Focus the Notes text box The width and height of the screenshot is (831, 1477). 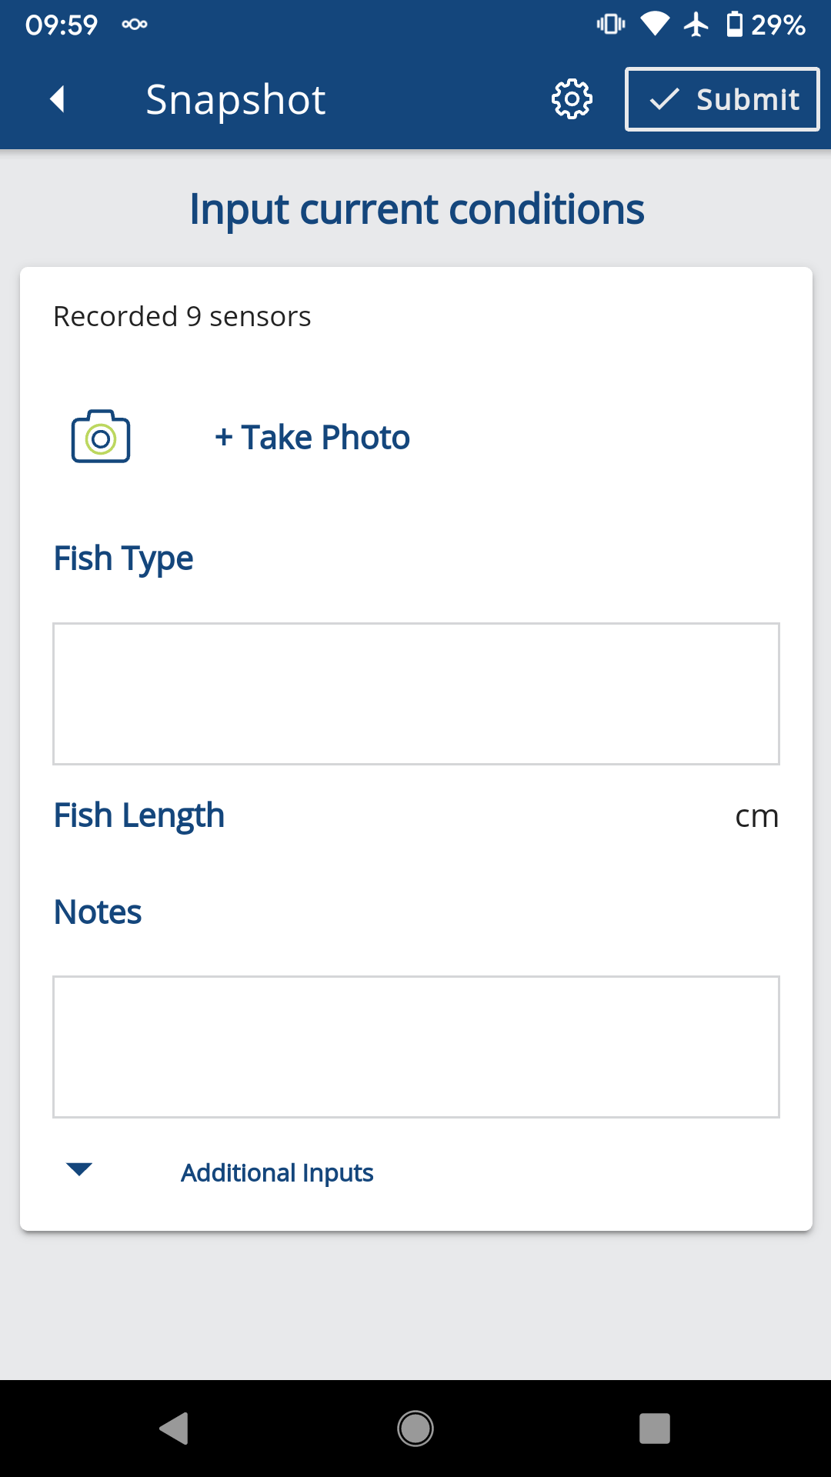click(x=416, y=1047)
